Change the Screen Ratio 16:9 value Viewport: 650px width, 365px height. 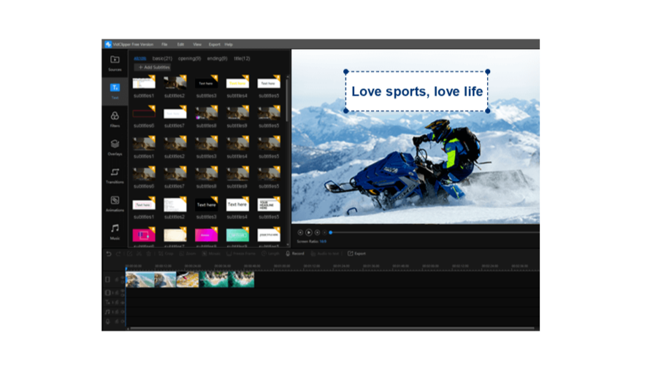pos(323,241)
